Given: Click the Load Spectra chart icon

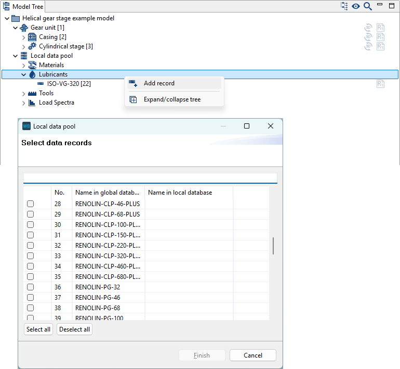Looking at the screenshot, I should click(32, 103).
